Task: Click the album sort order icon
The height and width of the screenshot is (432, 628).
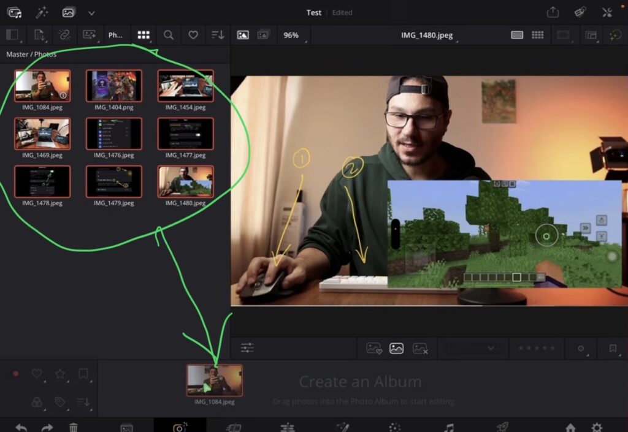Action: [83, 401]
